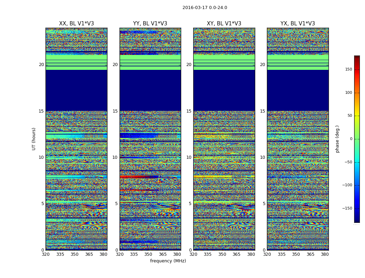The height and width of the screenshot is (278, 365).
Task: Click the "20" hour tick on YX panel
Action: (x=263, y=65)
